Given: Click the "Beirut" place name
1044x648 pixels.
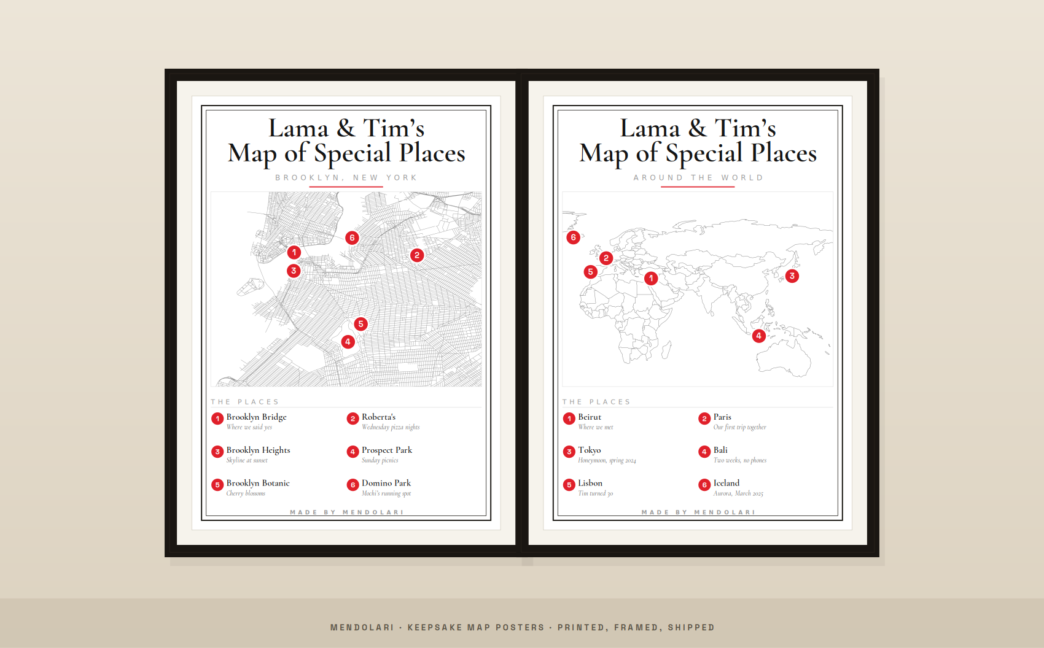Looking at the screenshot, I should pos(590,417).
